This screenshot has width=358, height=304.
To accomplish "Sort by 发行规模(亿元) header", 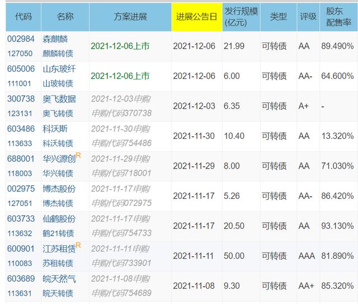I will (x=241, y=17).
